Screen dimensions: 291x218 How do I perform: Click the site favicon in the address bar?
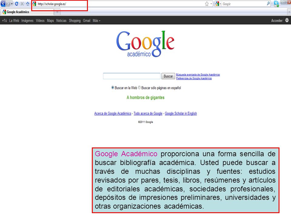pyautogui.click(x=34, y=4)
